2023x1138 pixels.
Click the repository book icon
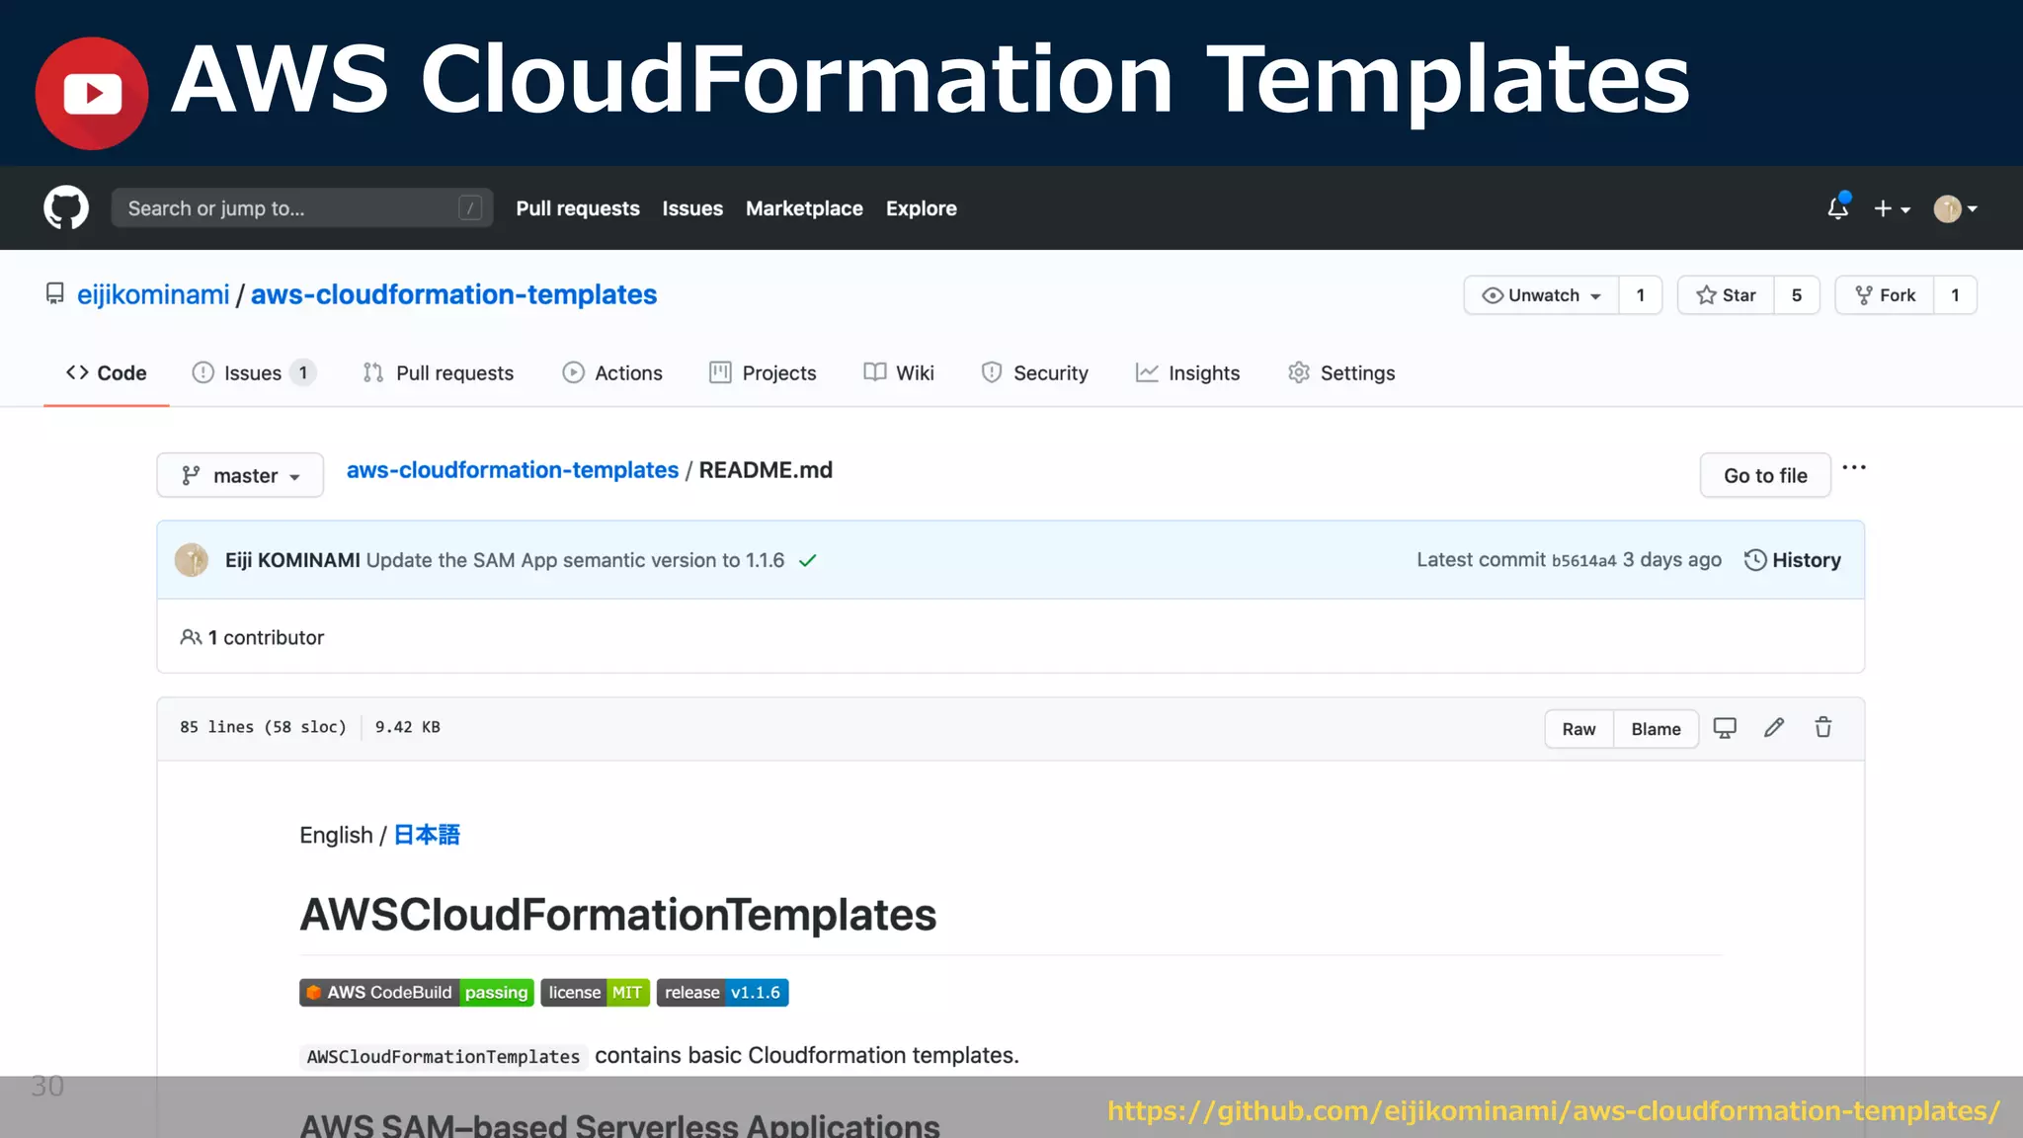[55, 293]
